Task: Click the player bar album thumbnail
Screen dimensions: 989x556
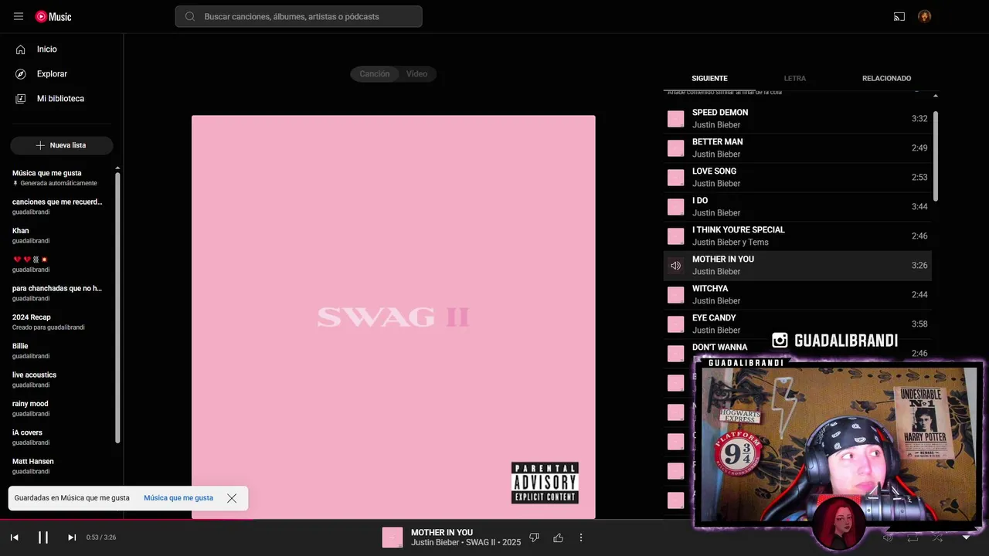Action: (393, 537)
